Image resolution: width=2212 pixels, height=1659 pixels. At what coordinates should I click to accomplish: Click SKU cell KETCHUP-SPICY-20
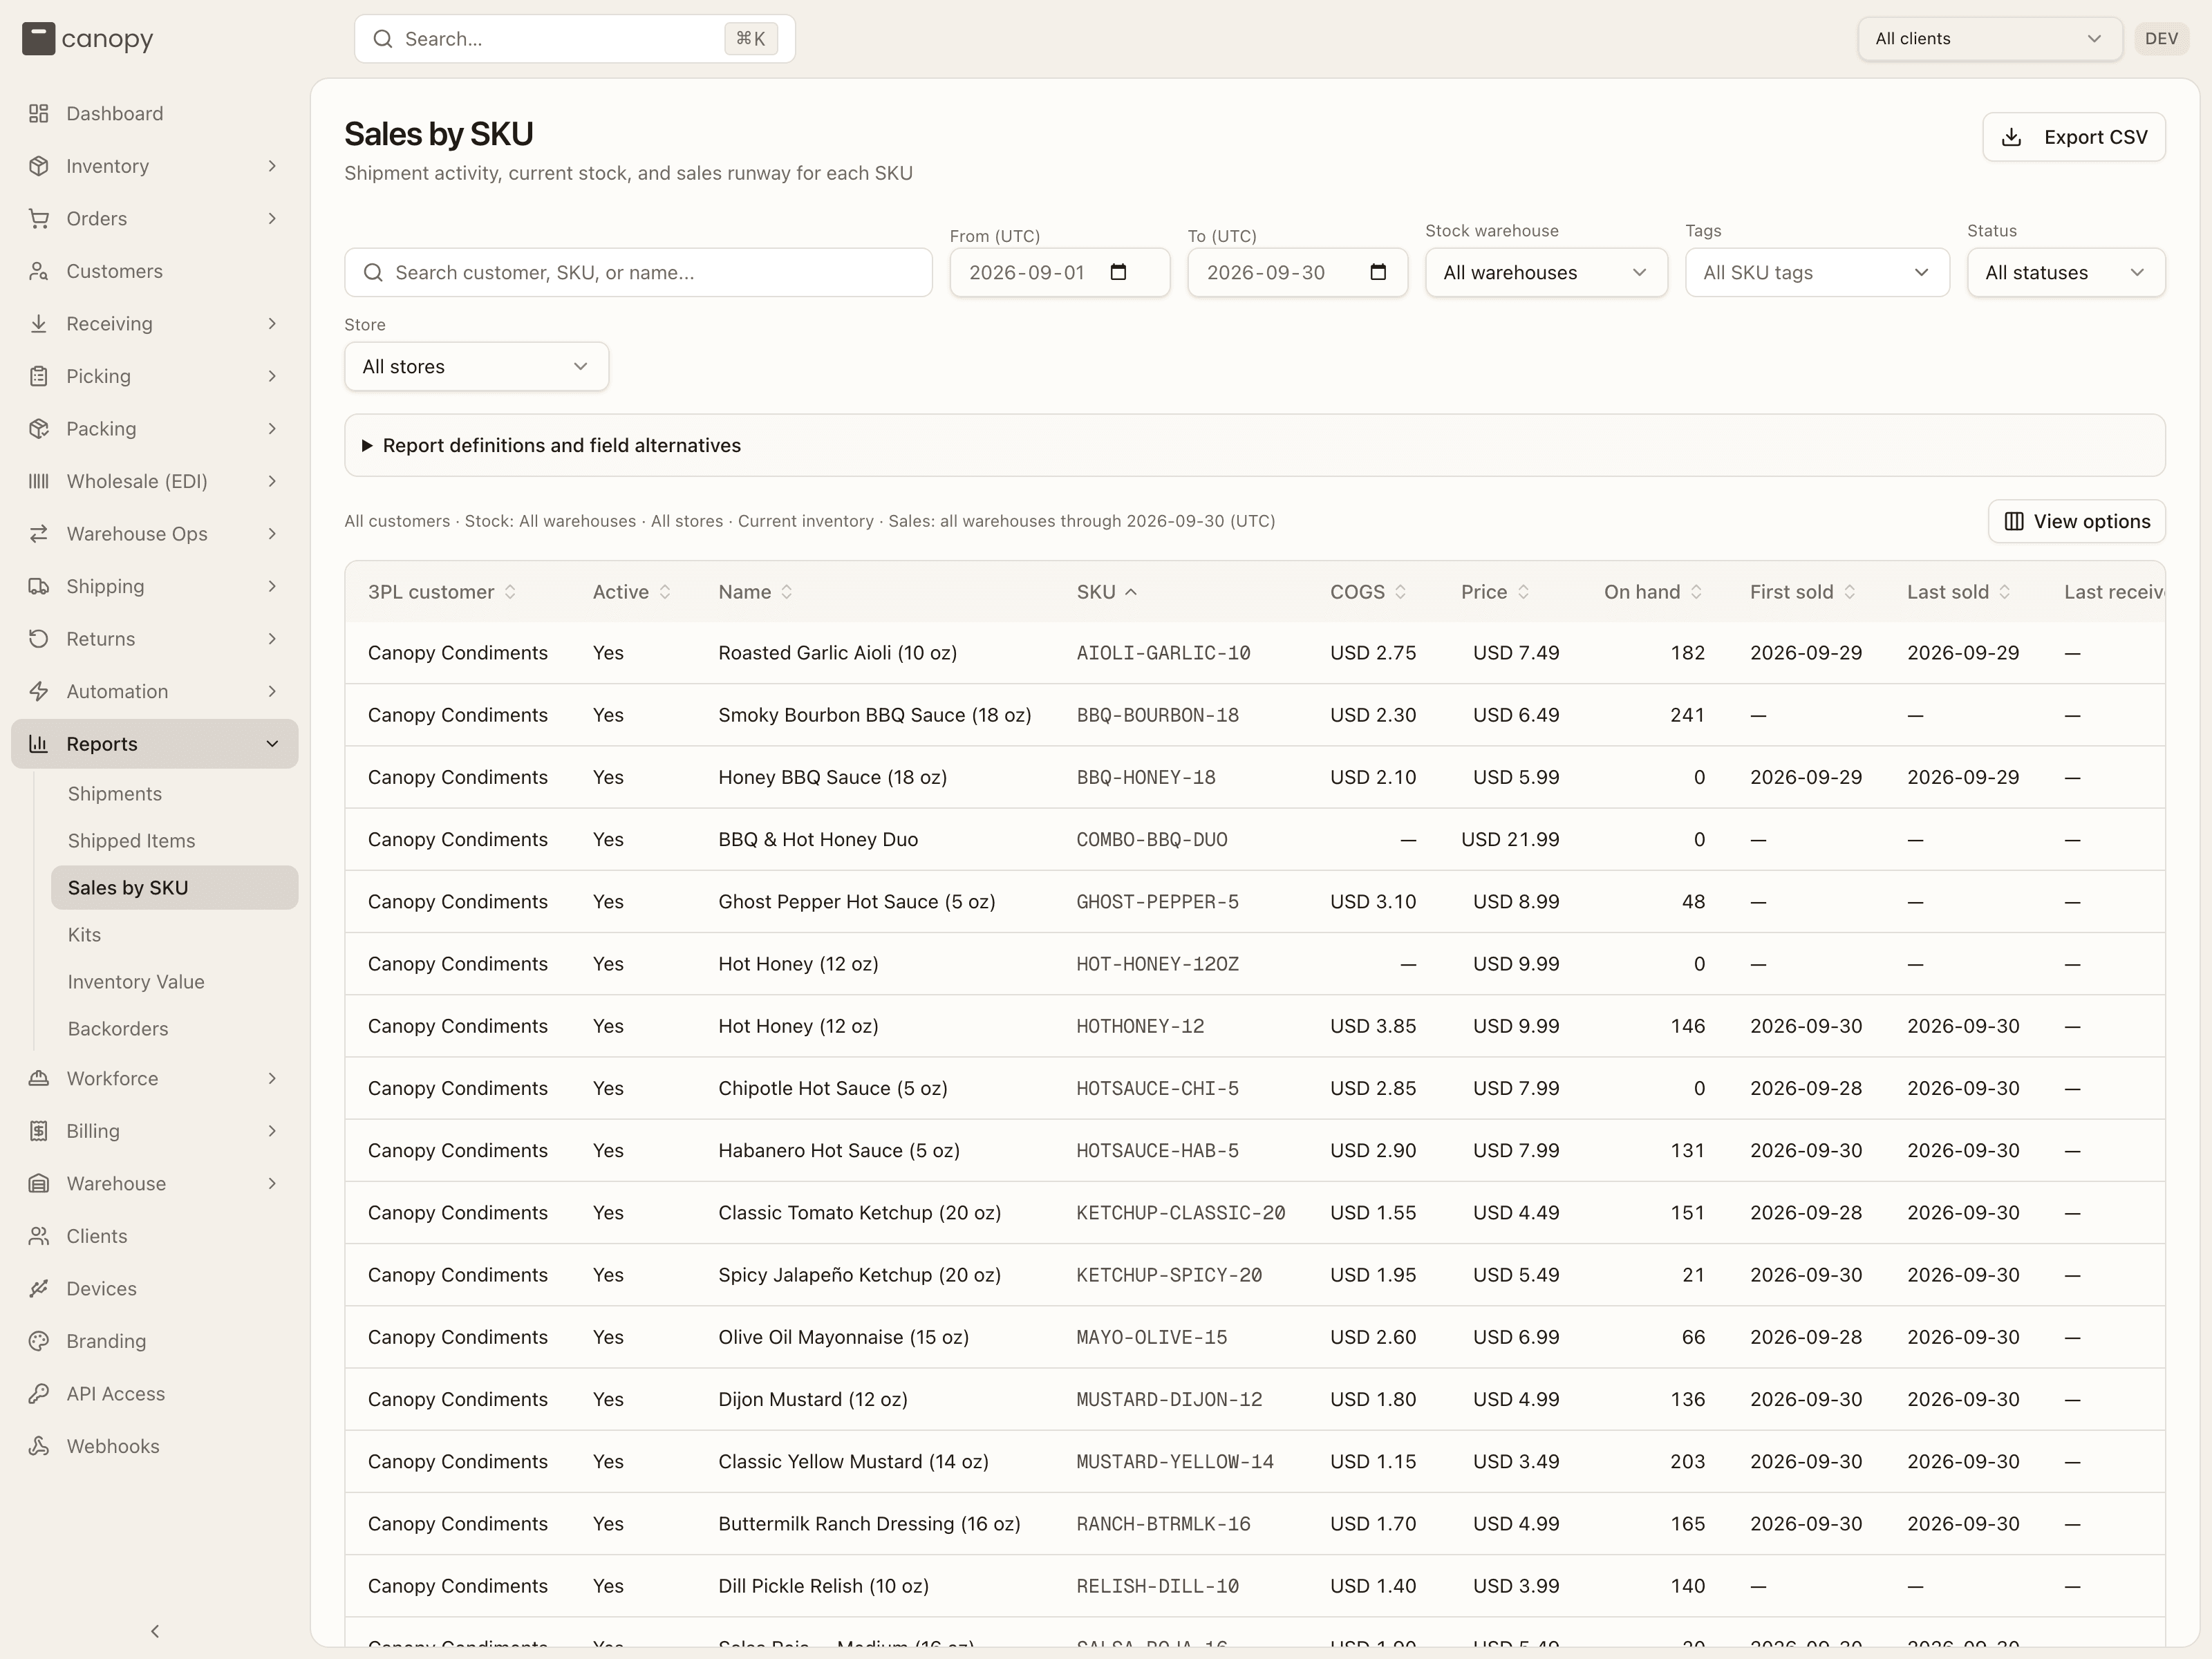tap(1169, 1275)
